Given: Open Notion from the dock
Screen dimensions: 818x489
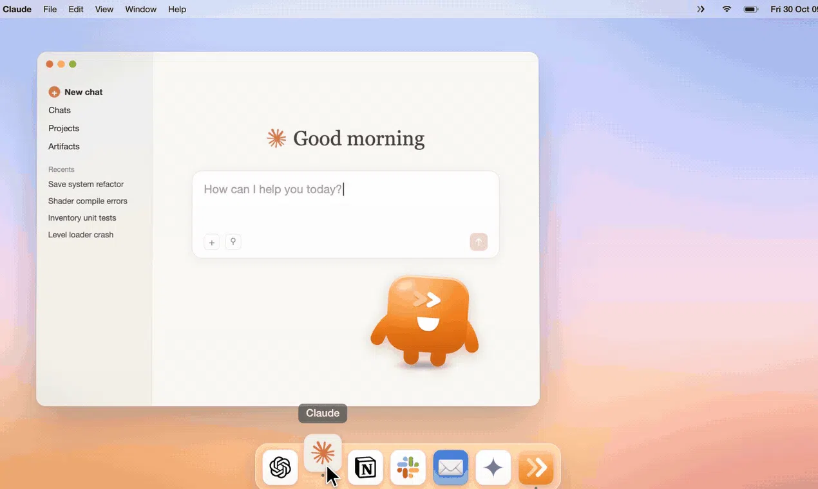Looking at the screenshot, I should [365, 467].
